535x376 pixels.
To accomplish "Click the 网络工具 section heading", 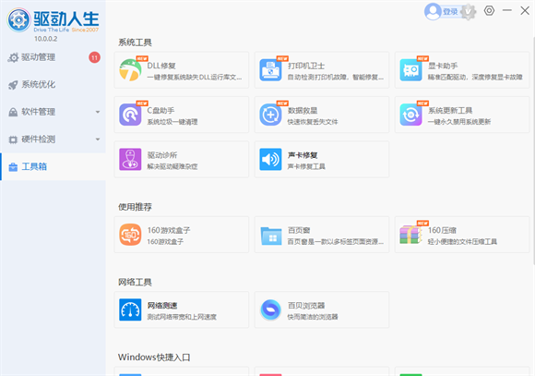I will [x=135, y=282].
